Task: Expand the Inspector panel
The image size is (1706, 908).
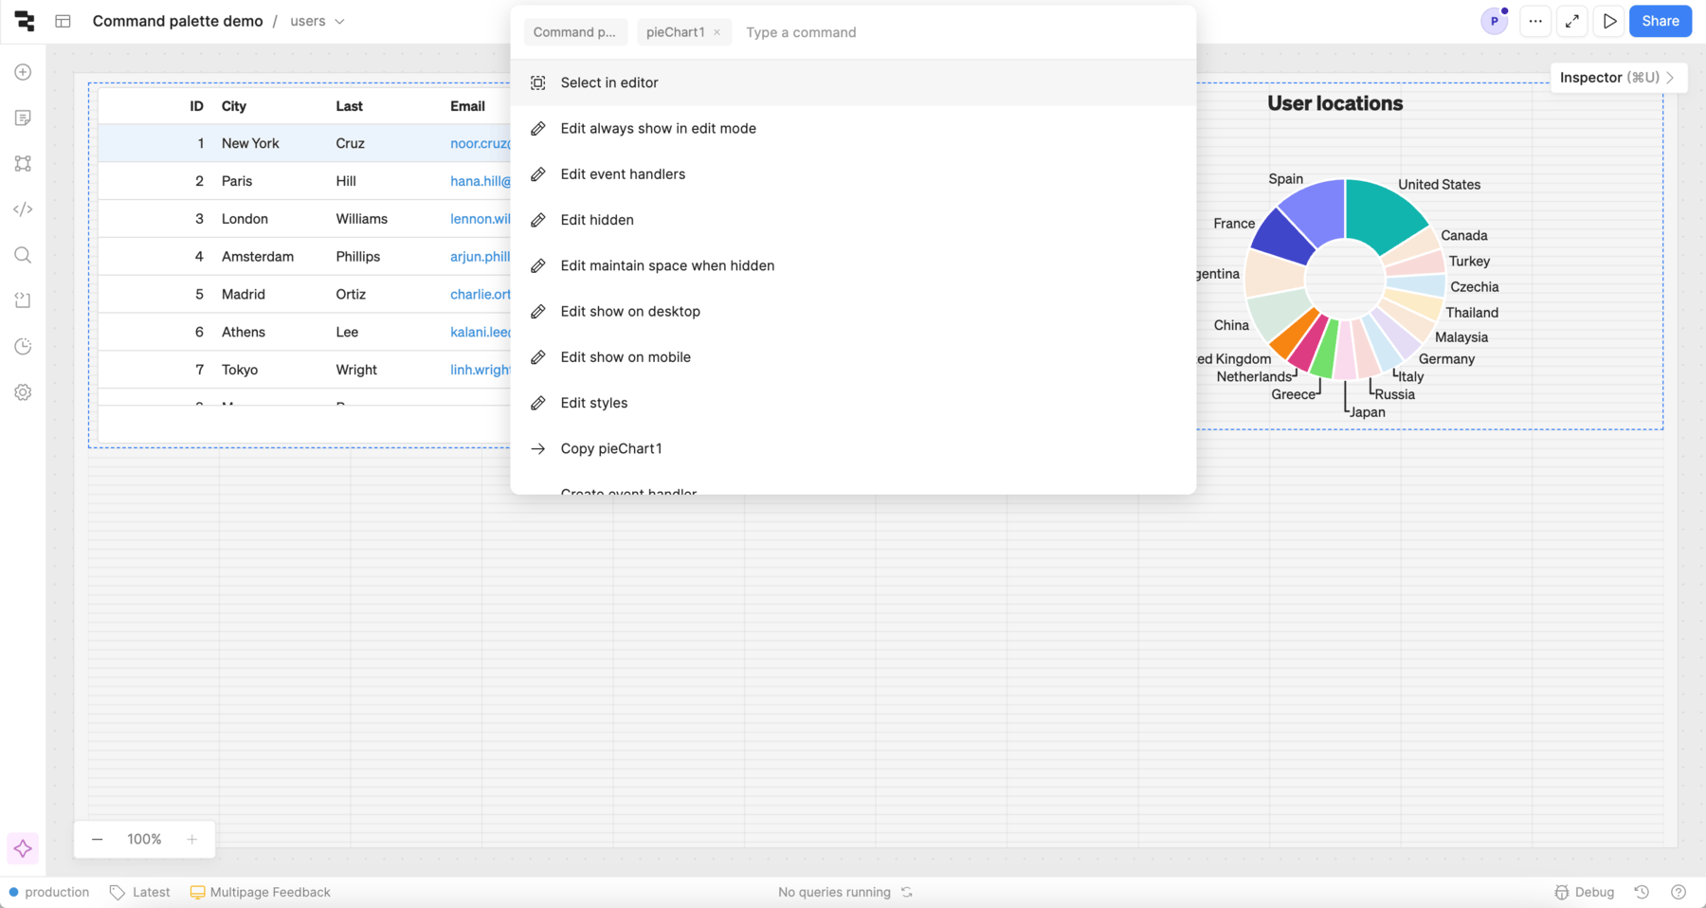Action: 1617,78
